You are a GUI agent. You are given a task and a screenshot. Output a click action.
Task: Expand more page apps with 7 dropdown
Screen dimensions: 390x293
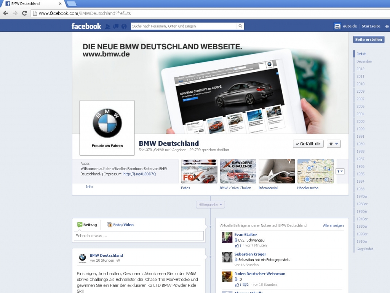click(x=340, y=171)
